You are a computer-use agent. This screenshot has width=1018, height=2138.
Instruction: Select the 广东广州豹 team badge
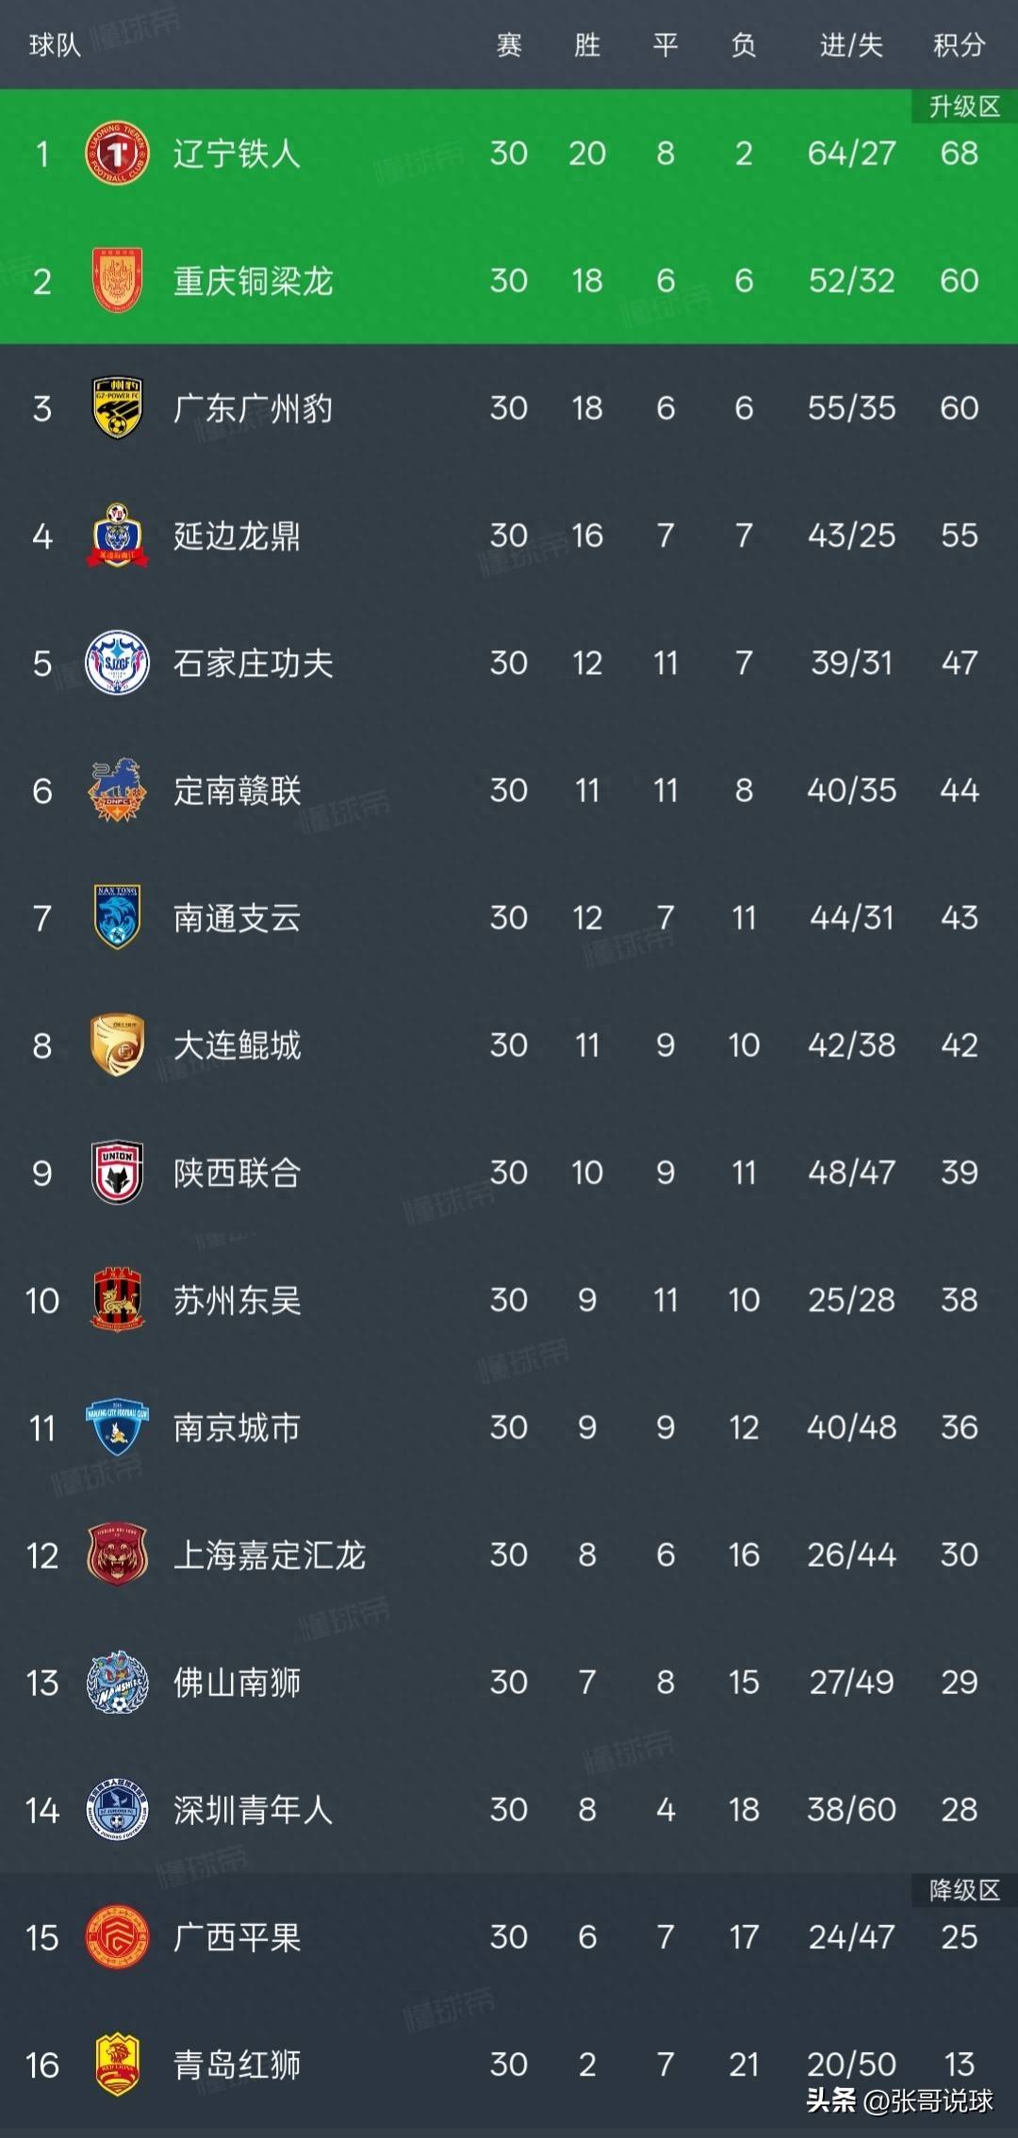117,407
